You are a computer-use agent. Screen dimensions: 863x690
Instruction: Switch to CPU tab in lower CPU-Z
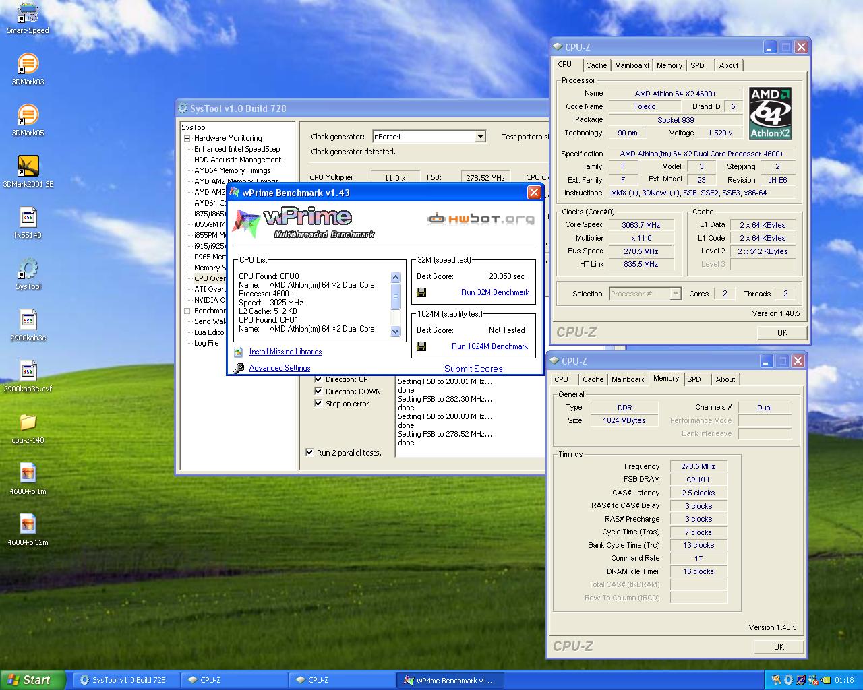(562, 379)
